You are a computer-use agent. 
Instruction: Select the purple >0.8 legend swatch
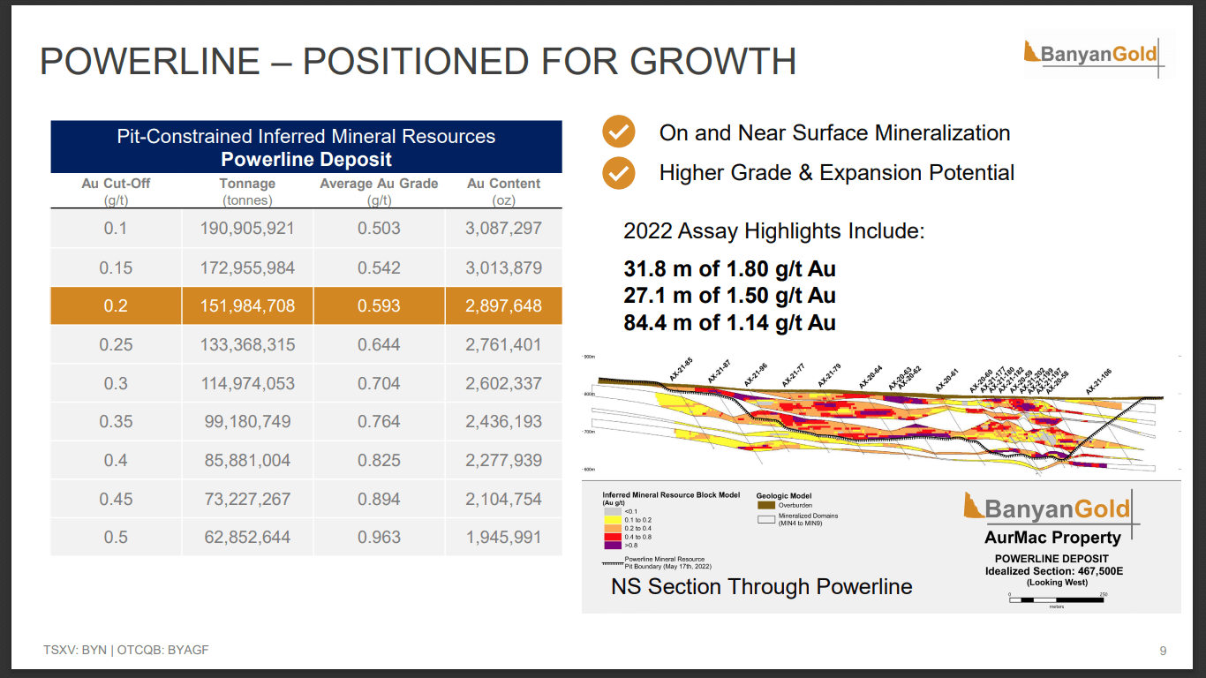point(611,545)
